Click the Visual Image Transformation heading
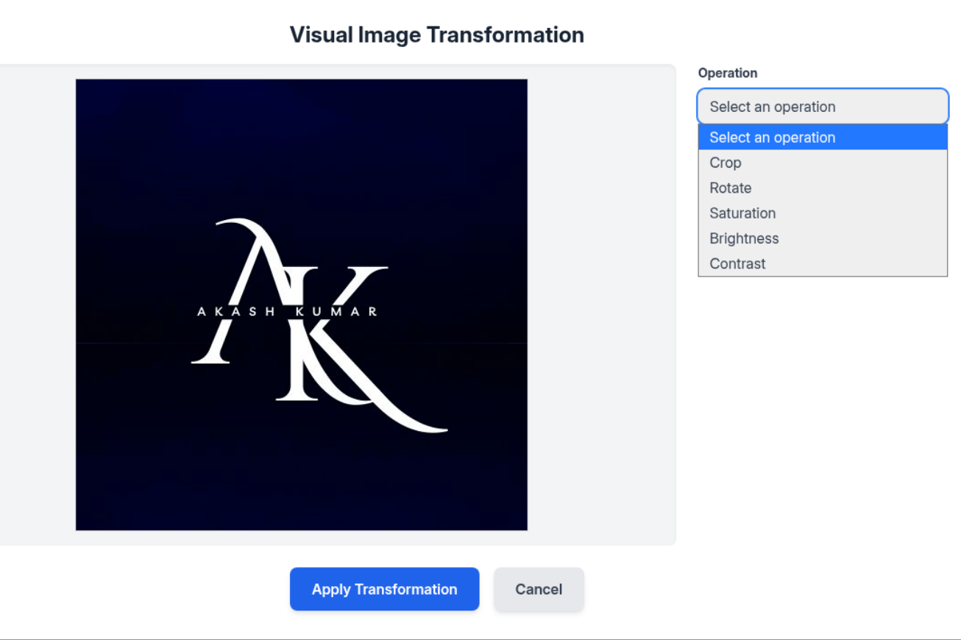Screen dimensions: 961x640 [437, 35]
